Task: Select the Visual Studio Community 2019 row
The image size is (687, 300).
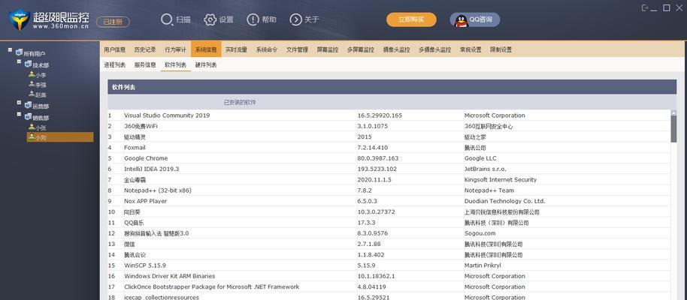Action: point(389,115)
